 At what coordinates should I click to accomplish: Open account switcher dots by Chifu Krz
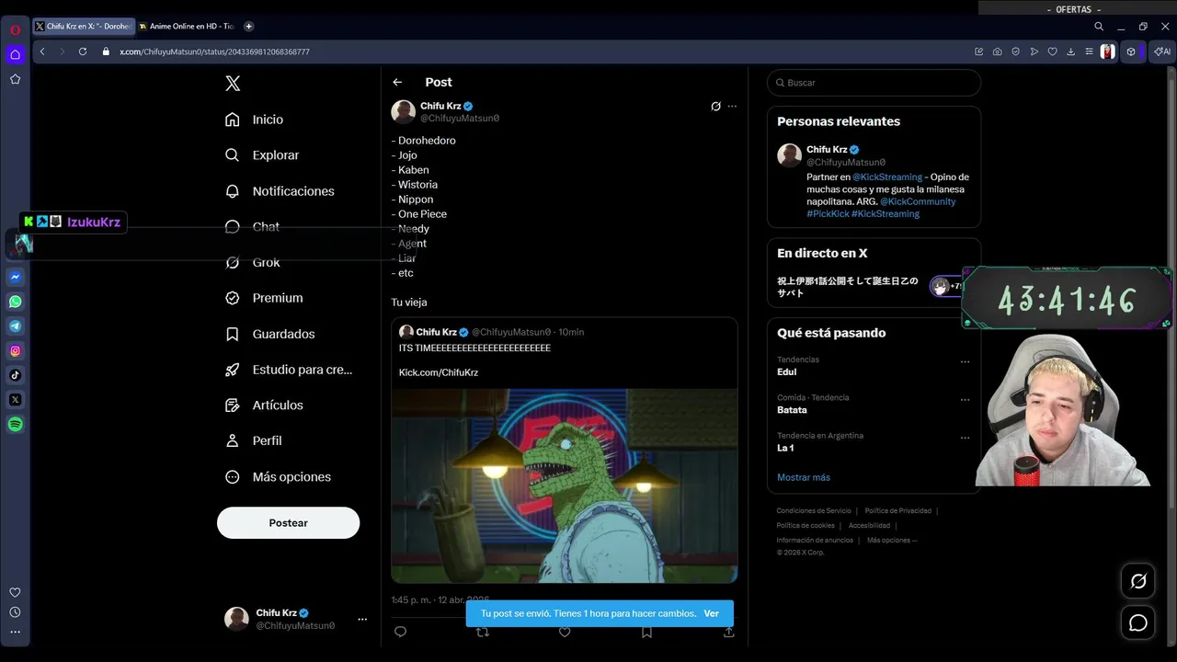click(x=362, y=619)
